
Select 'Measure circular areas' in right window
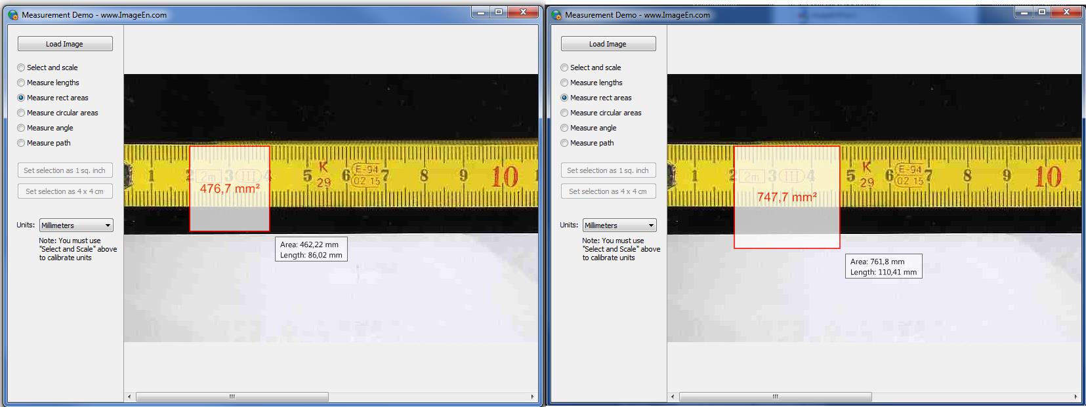click(x=601, y=113)
